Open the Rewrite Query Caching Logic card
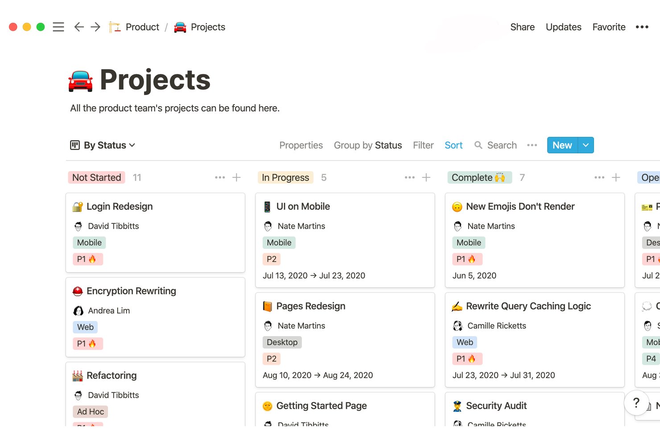This screenshot has width=660, height=440. (535, 340)
